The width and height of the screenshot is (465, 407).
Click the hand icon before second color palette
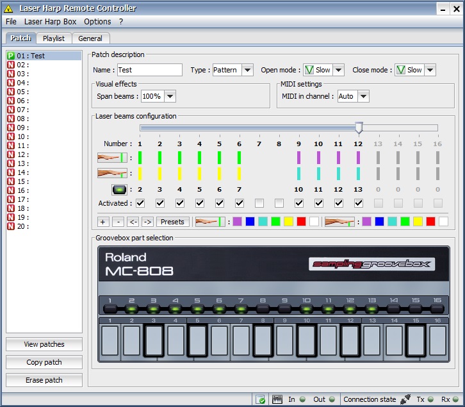[x=339, y=222]
